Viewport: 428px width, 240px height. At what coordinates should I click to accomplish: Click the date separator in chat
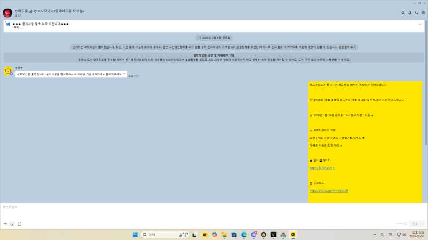pyautogui.click(x=213, y=38)
